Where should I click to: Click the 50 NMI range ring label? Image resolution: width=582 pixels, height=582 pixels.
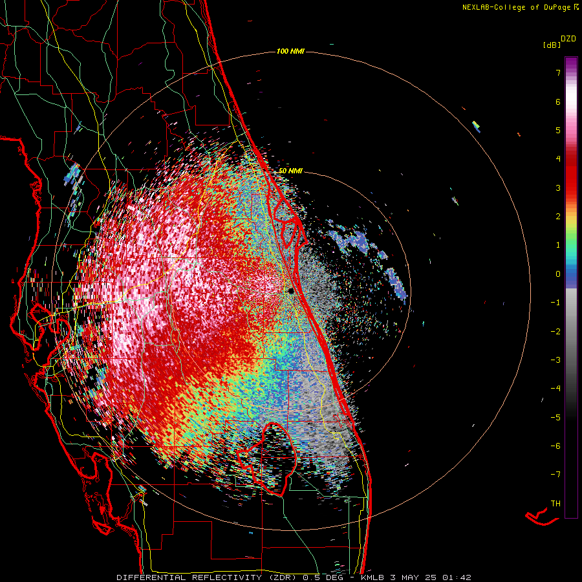pyautogui.click(x=290, y=171)
